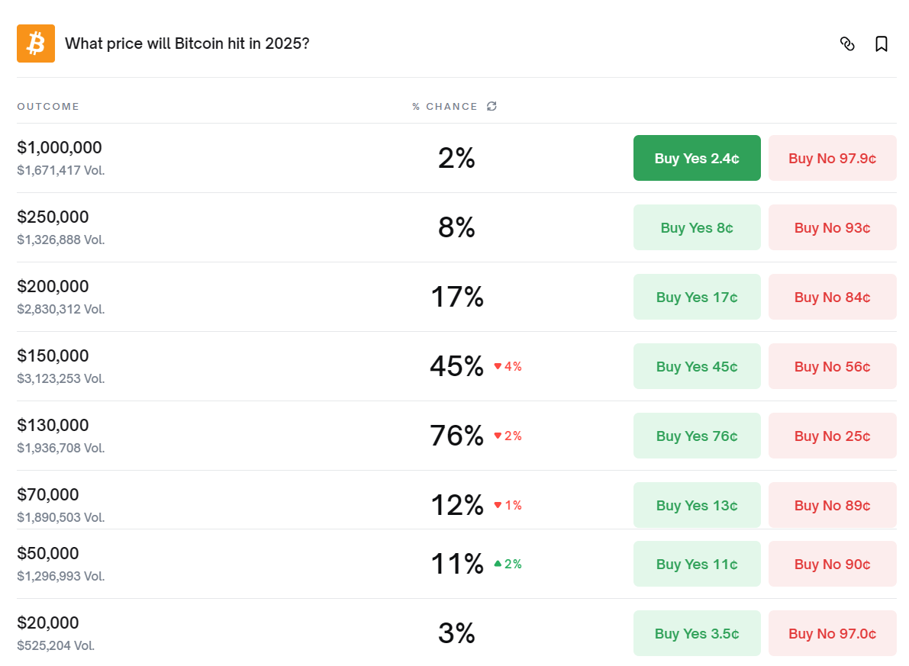This screenshot has width=909, height=666.
Task: Buy Yes at 2.4¢ for $1,000,000
Action: click(x=697, y=158)
